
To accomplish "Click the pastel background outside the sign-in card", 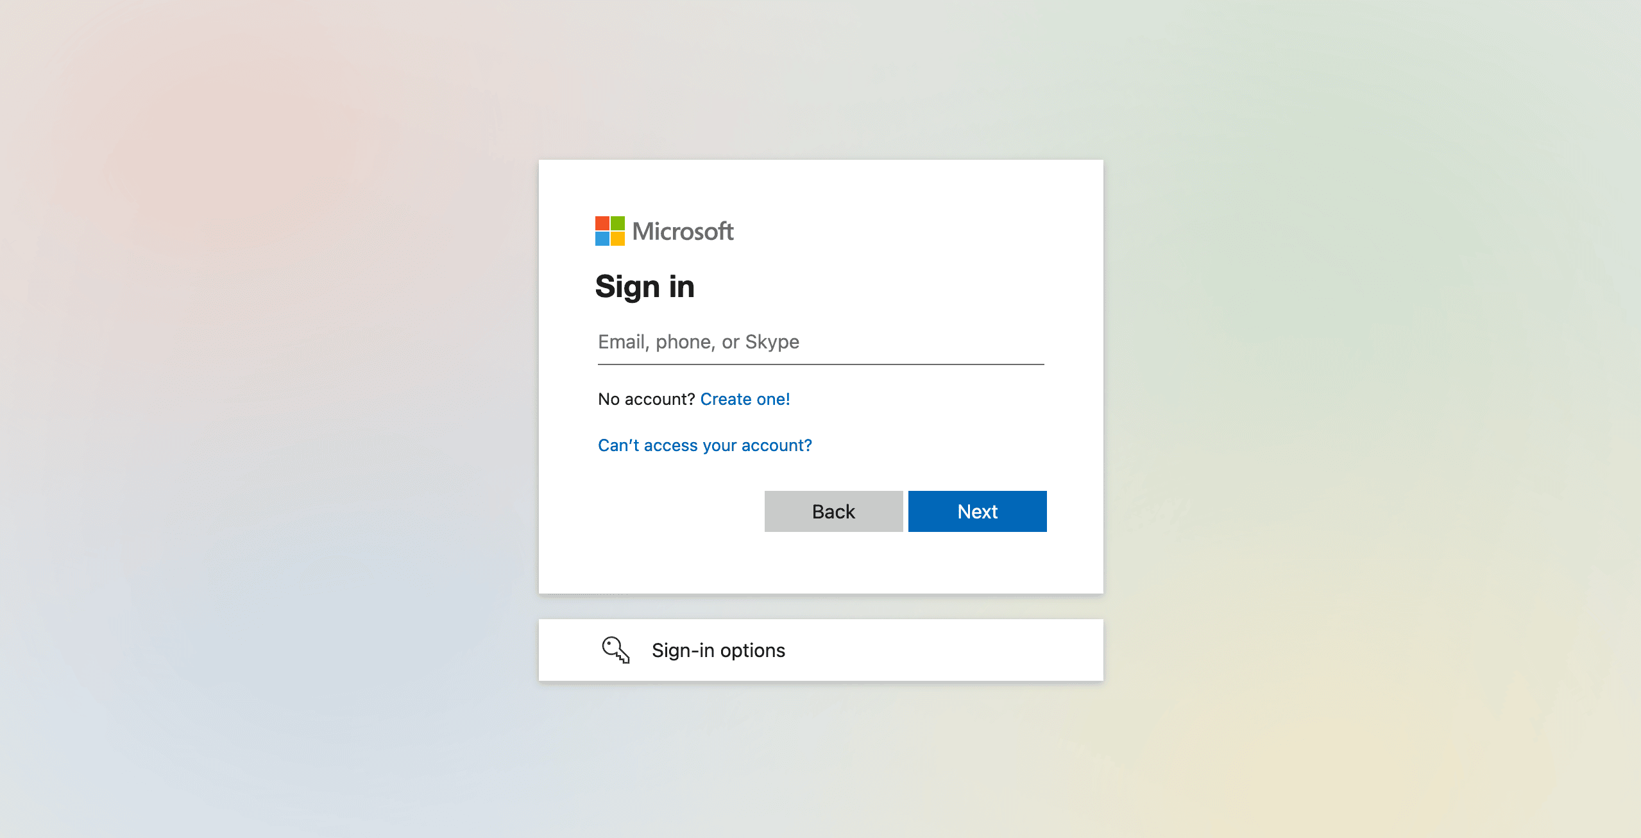I will (x=257, y=417).
